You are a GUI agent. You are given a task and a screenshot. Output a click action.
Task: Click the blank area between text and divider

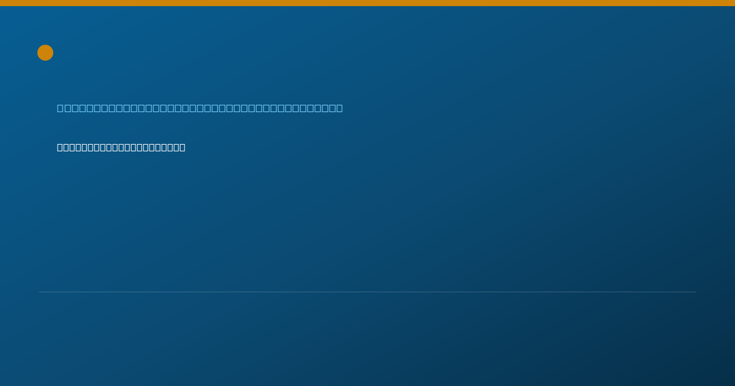click(x=367, y=221)
